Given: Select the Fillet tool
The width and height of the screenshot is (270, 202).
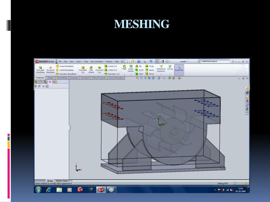Looking at the screenshot, I should pyautogui.click(x=124, y=68).
